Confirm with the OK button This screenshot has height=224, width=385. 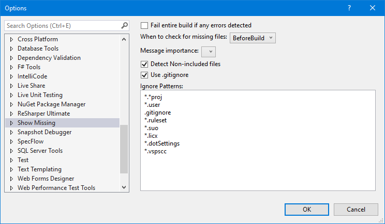coord(307,210)
